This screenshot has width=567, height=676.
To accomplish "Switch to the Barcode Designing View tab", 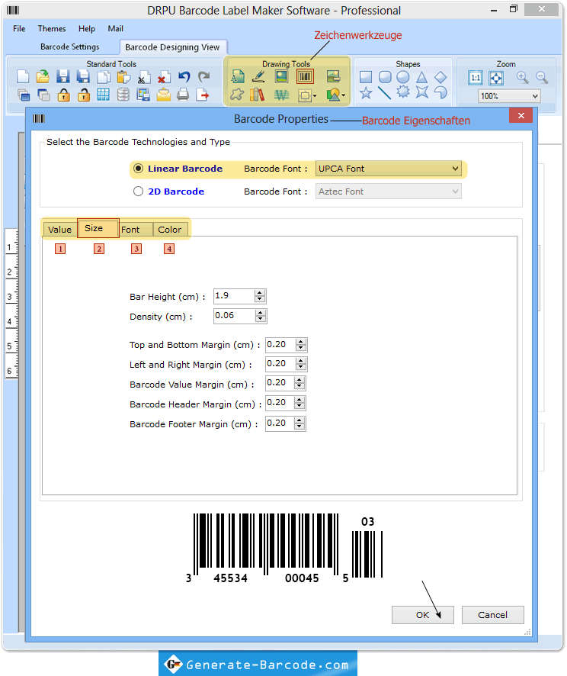I will (172, 47).
